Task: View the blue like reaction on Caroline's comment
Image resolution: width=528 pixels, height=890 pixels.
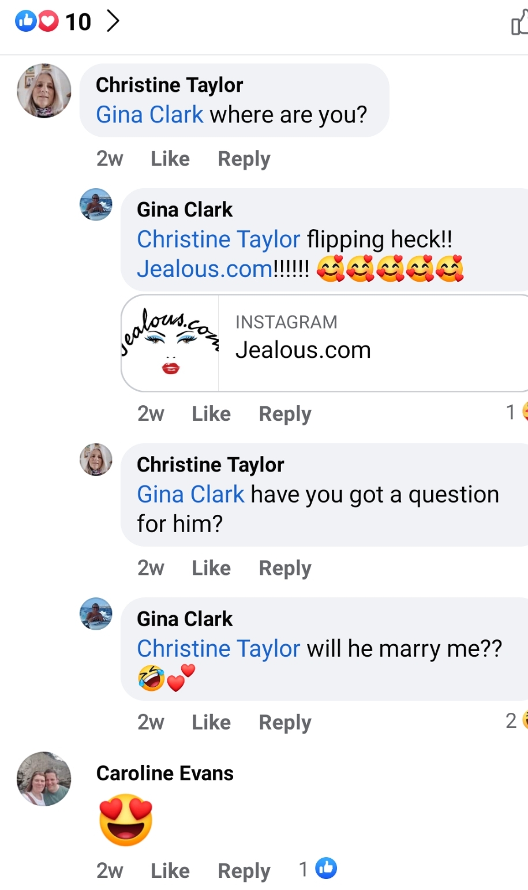Action: pos(326,868)
